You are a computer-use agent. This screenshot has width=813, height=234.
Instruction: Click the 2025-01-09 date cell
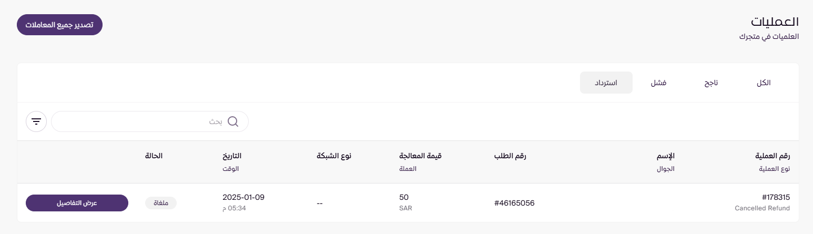point(243,198)
